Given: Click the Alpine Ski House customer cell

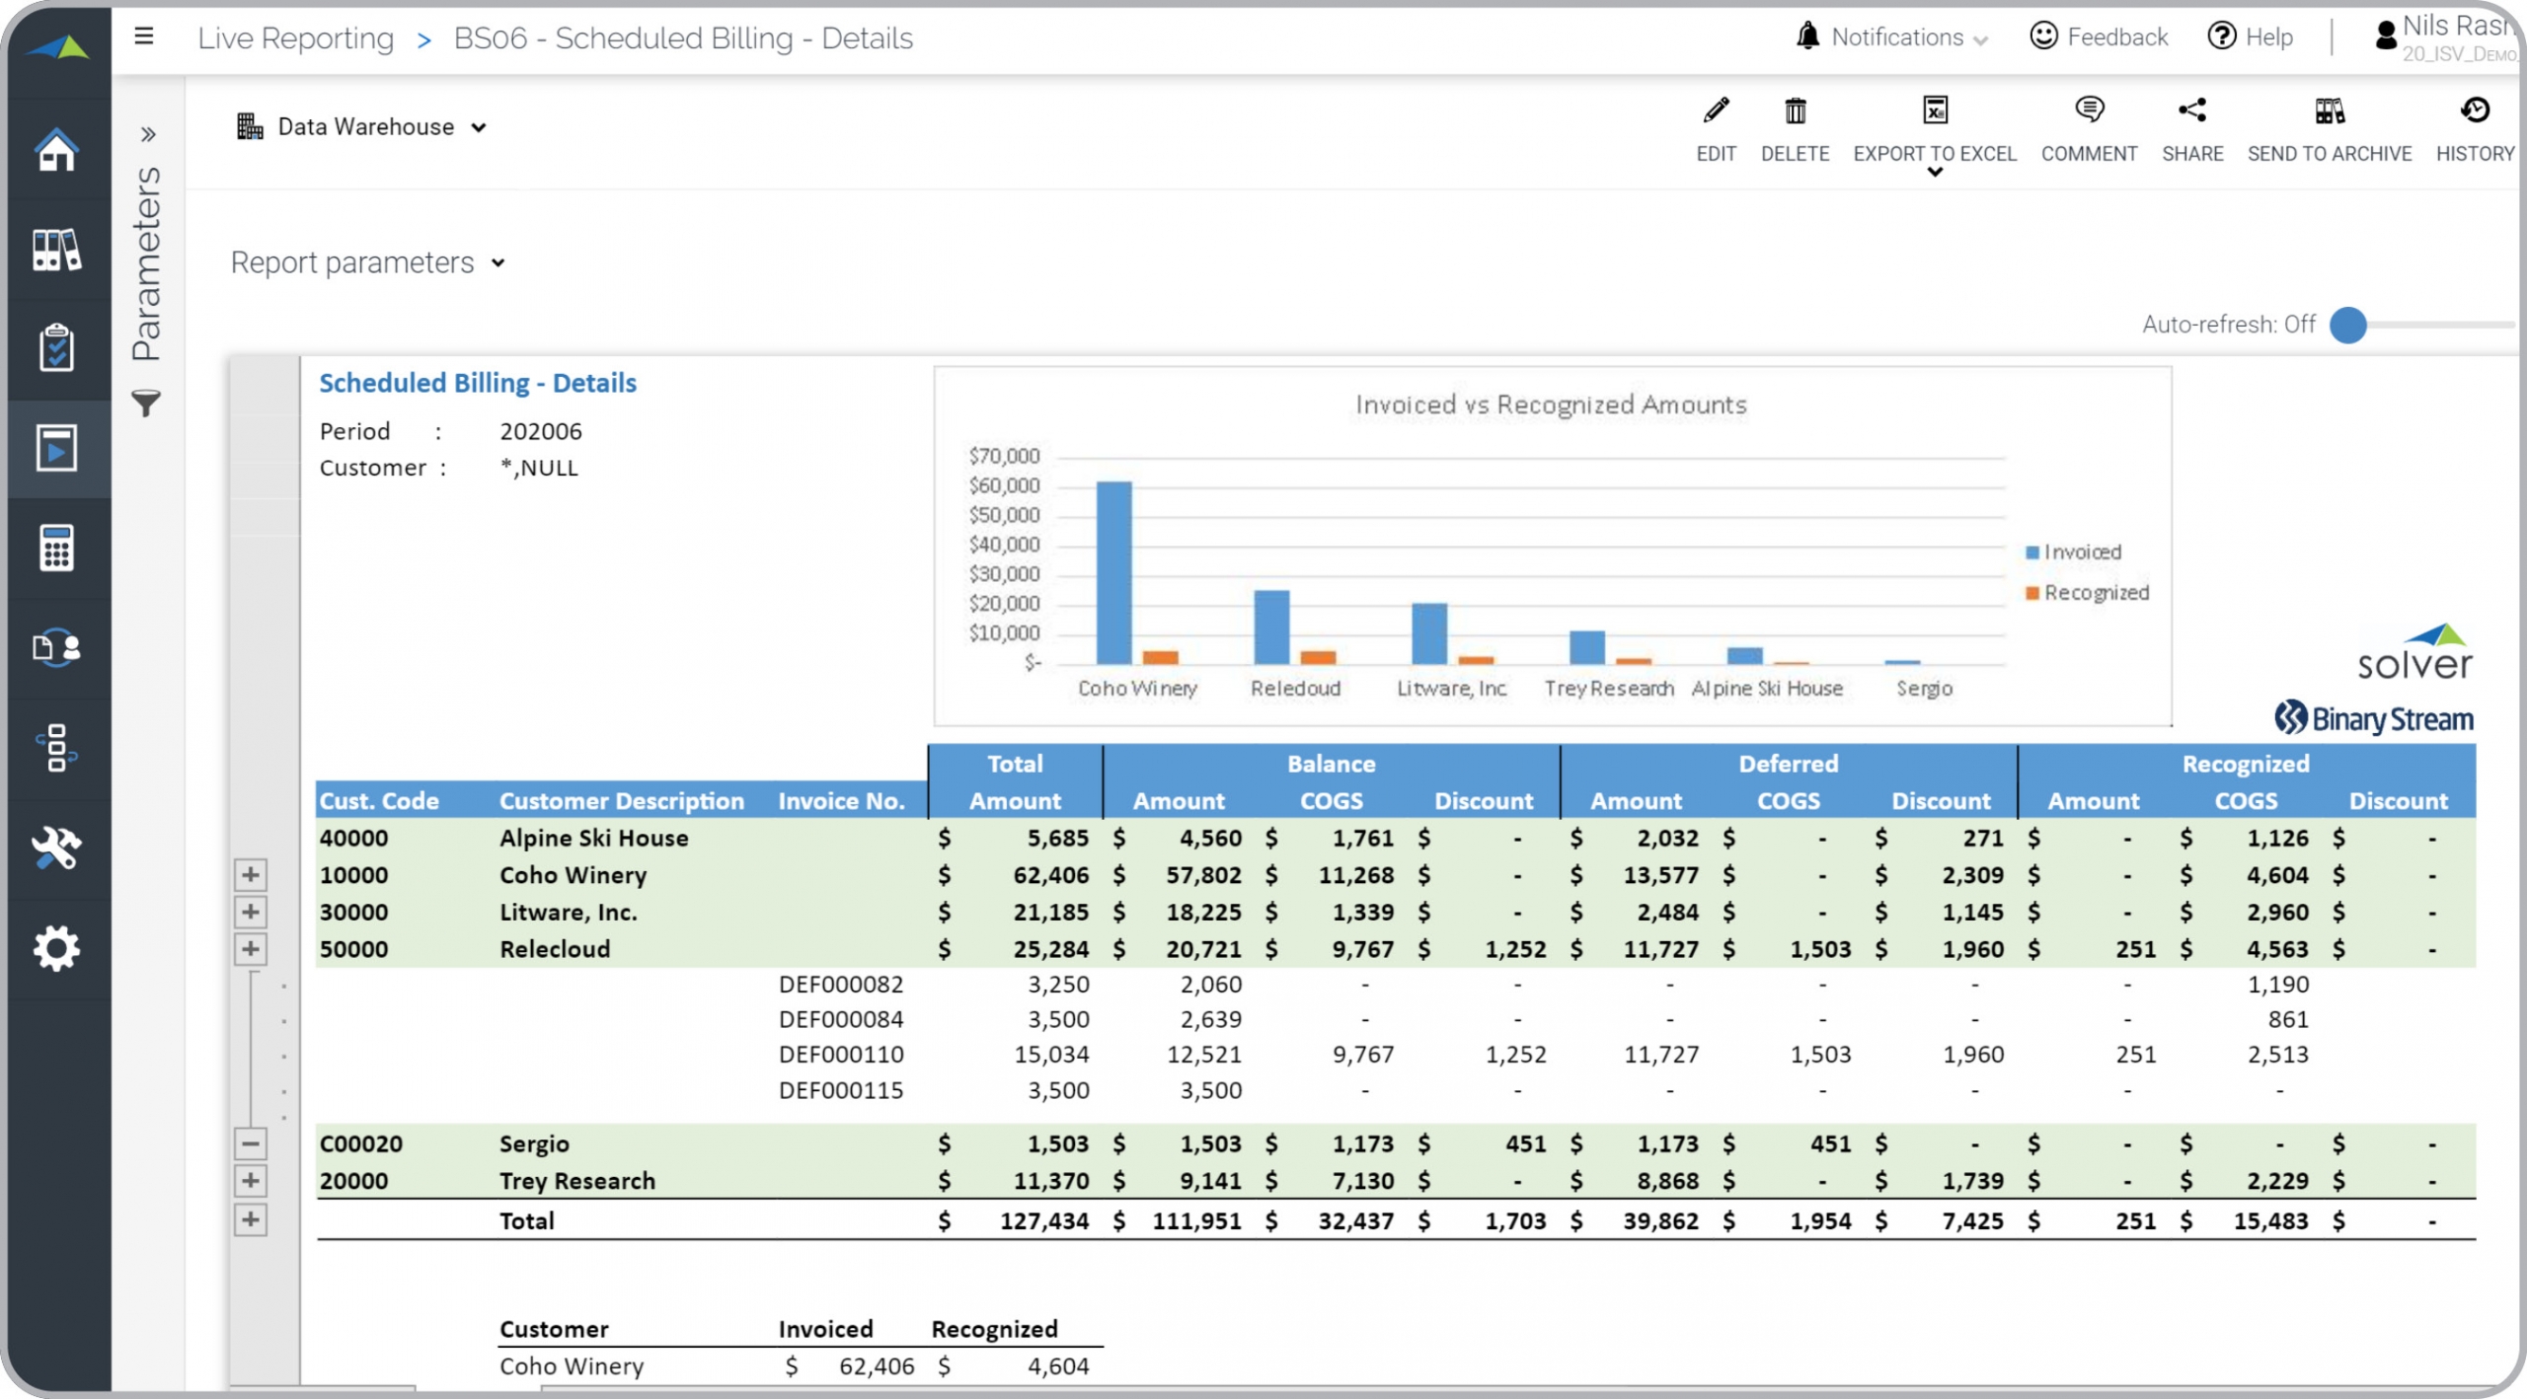Looking at the screenshot, I should click(594, 838).
